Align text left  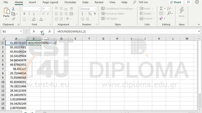coord(56,14)
